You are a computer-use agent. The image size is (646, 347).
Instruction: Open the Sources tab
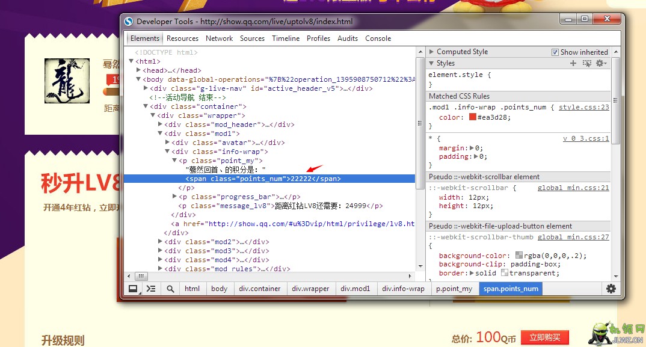[x=252, y=38]
